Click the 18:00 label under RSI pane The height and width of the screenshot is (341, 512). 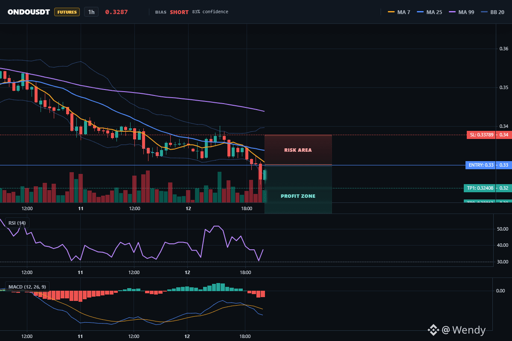(x=245, y=272)
